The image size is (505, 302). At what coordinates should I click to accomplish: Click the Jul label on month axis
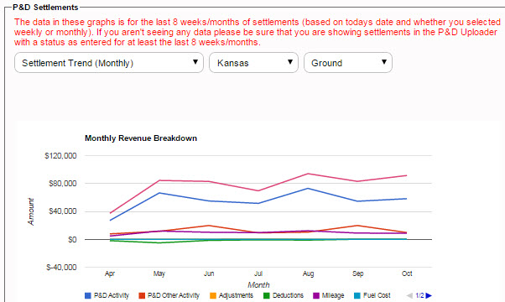pyautogui.click(x=258, y=273)
